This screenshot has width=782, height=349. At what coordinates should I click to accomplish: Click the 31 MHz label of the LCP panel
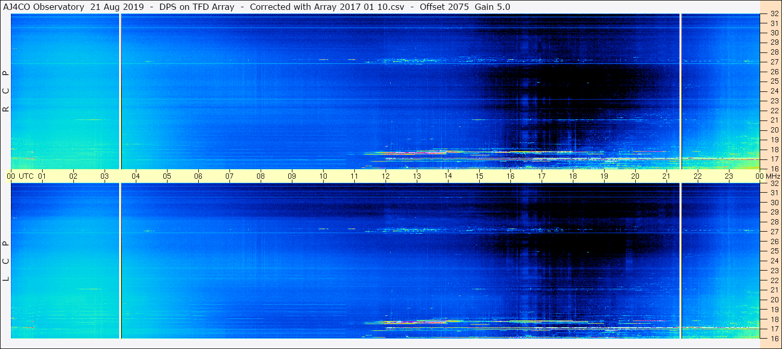pyautogui.click(x=774, y=193)
